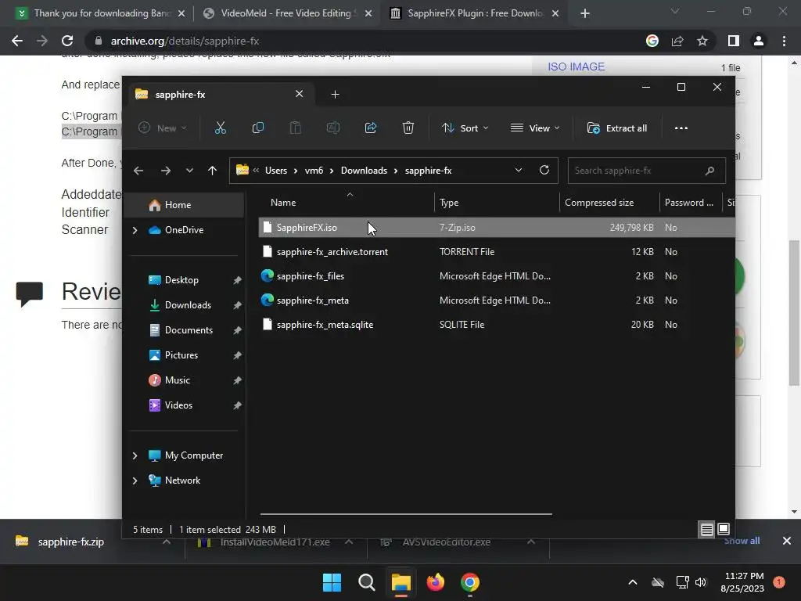Click the ISO IMAGE link on archive.org

[x=577, y=67]
